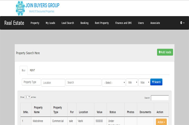Open Finance and EMI section
Screen dimensions: 189x125
(x=123, y=23)
